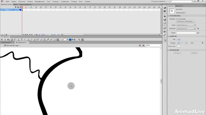Click the Black and White colors icon
The width and height of the screenshot is (206, 115).
tap(73, 40)
